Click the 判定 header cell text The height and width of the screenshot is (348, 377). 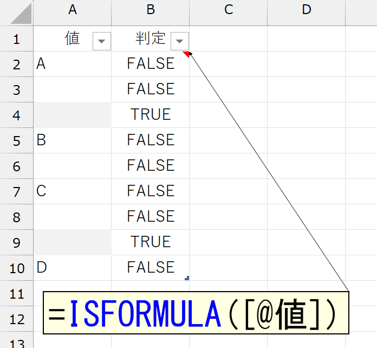pyautogui.click(x=151, y=38)
